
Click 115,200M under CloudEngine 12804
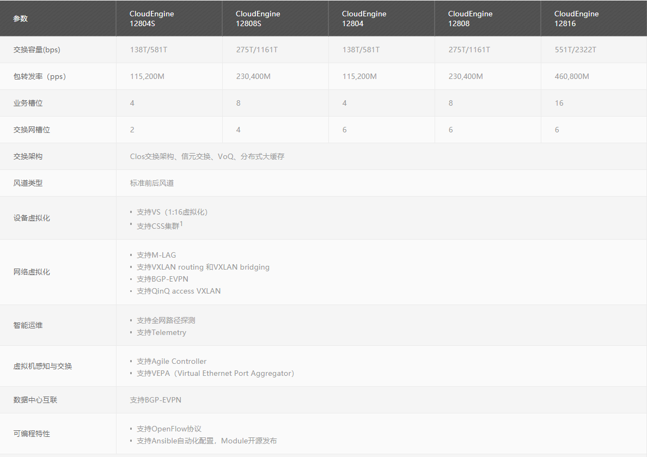359,76
